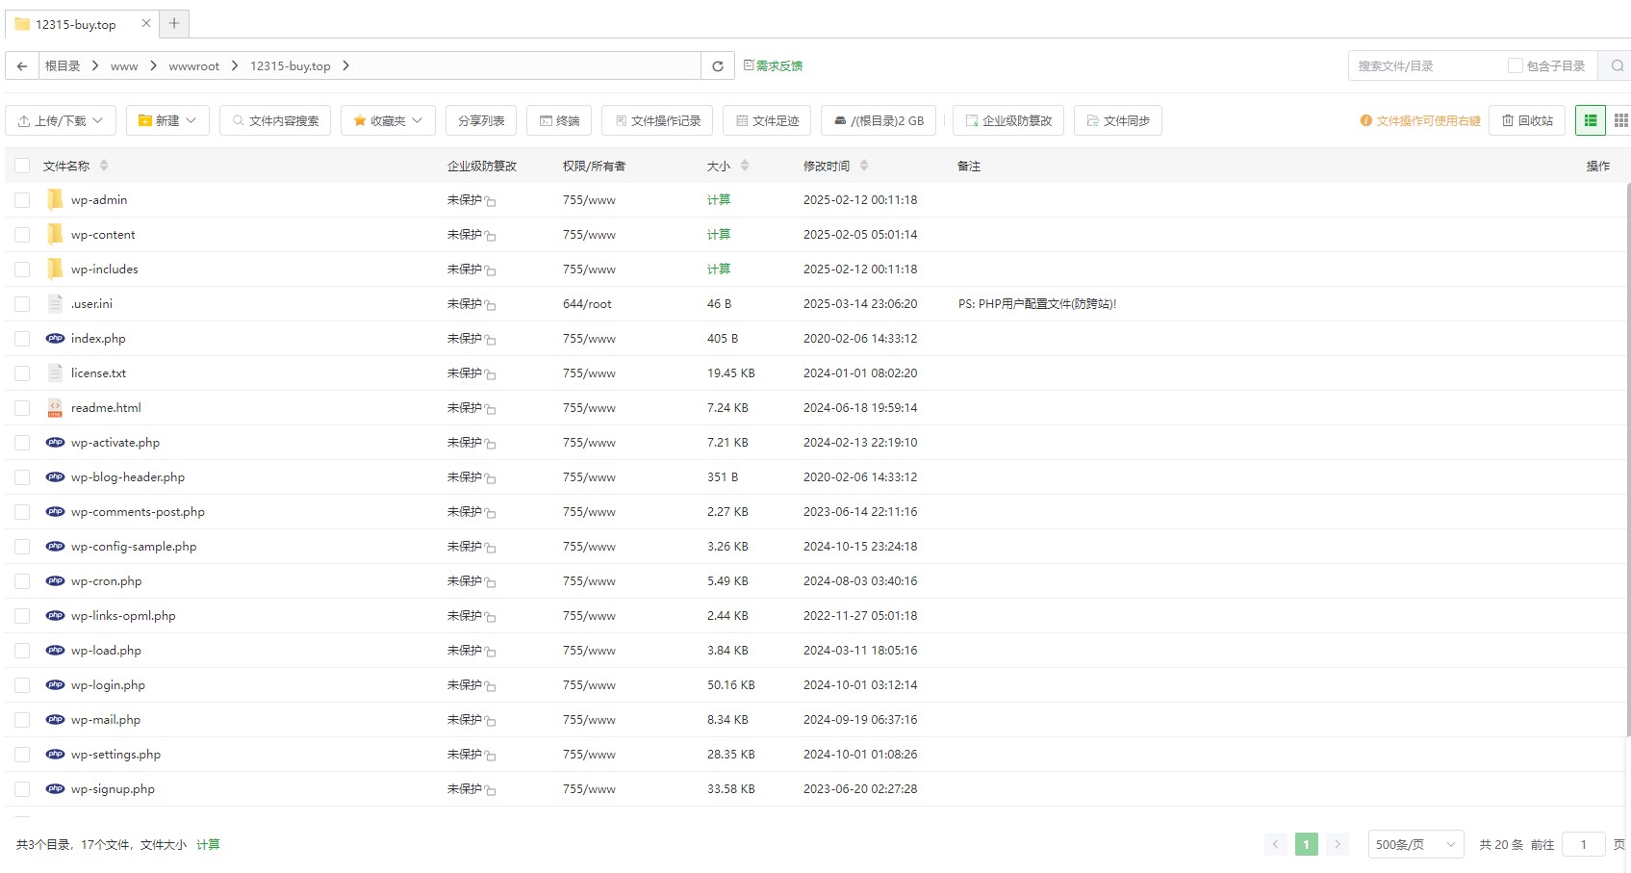This screenshot has width=1631, height=873.
Task: Navigate to 根目录 breadcrumb
Action: tap(63, 65)
